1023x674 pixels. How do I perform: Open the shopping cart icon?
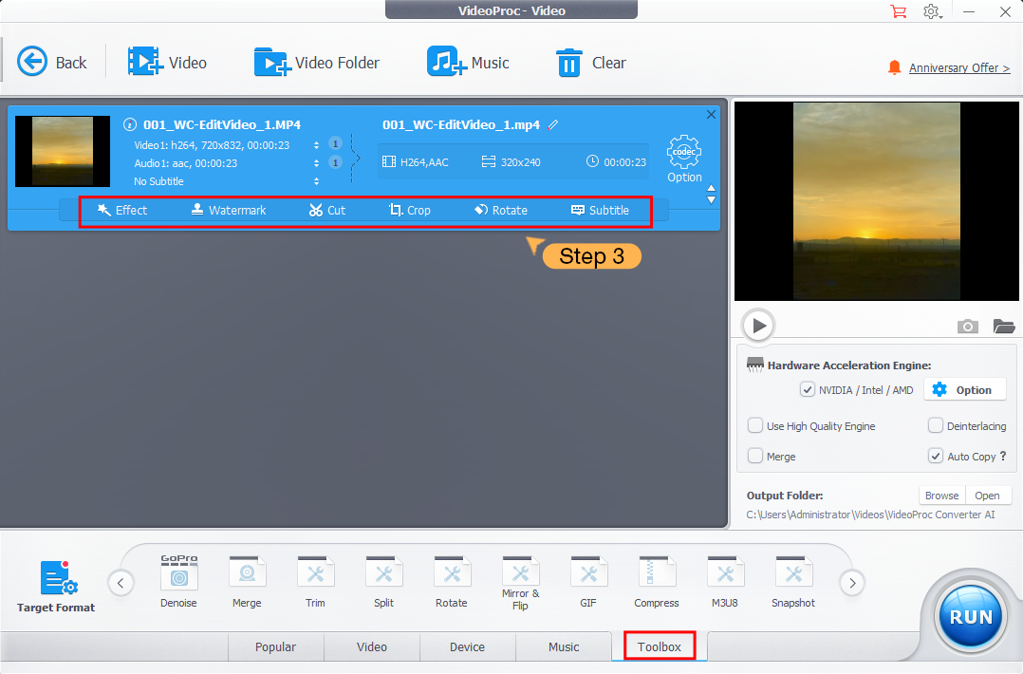(x=899, y=11)
